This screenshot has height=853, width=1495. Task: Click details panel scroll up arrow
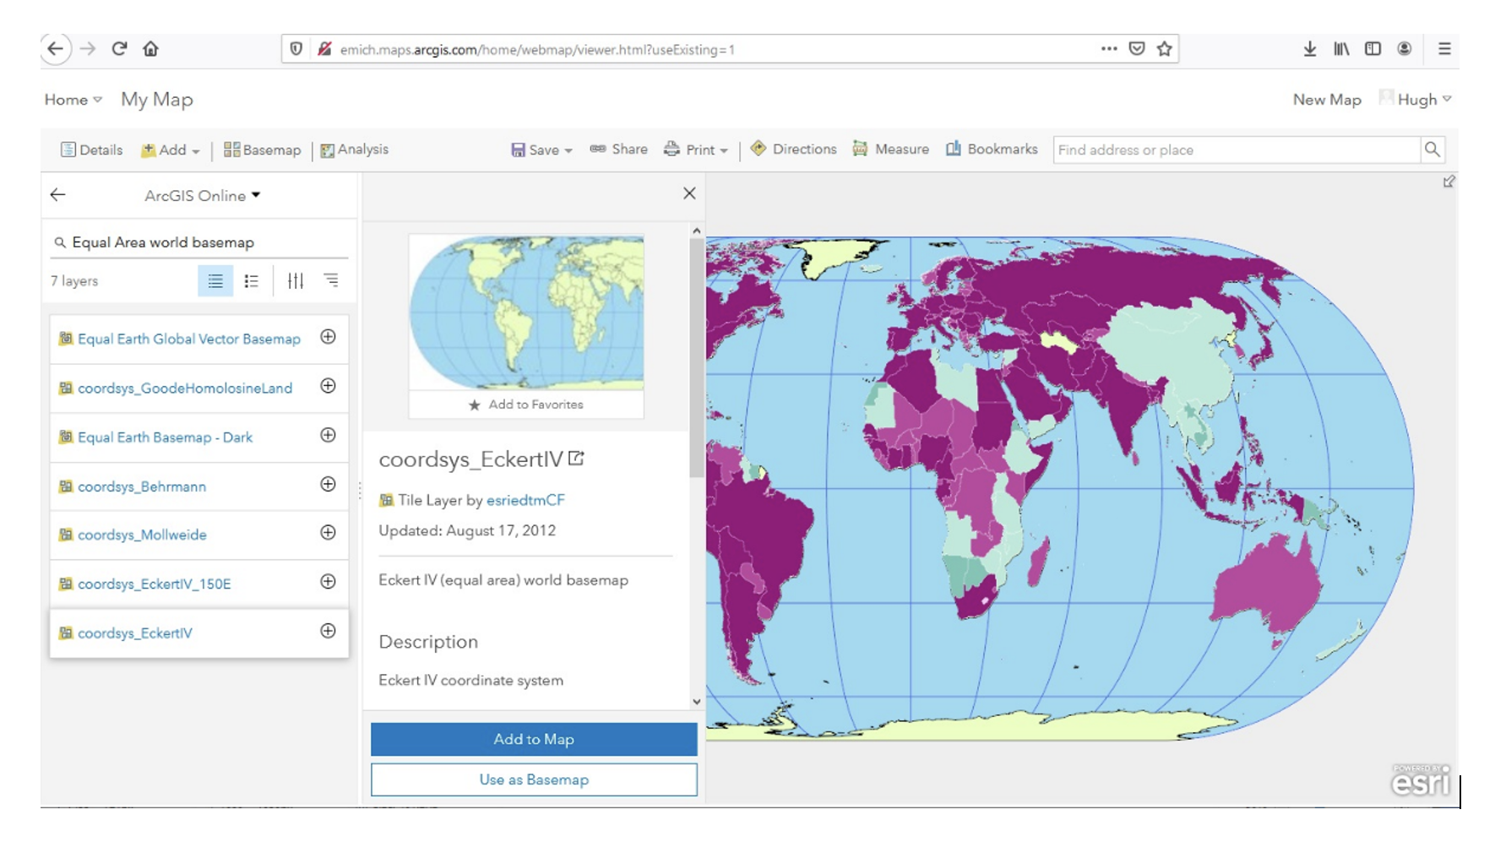pos(697,231)
